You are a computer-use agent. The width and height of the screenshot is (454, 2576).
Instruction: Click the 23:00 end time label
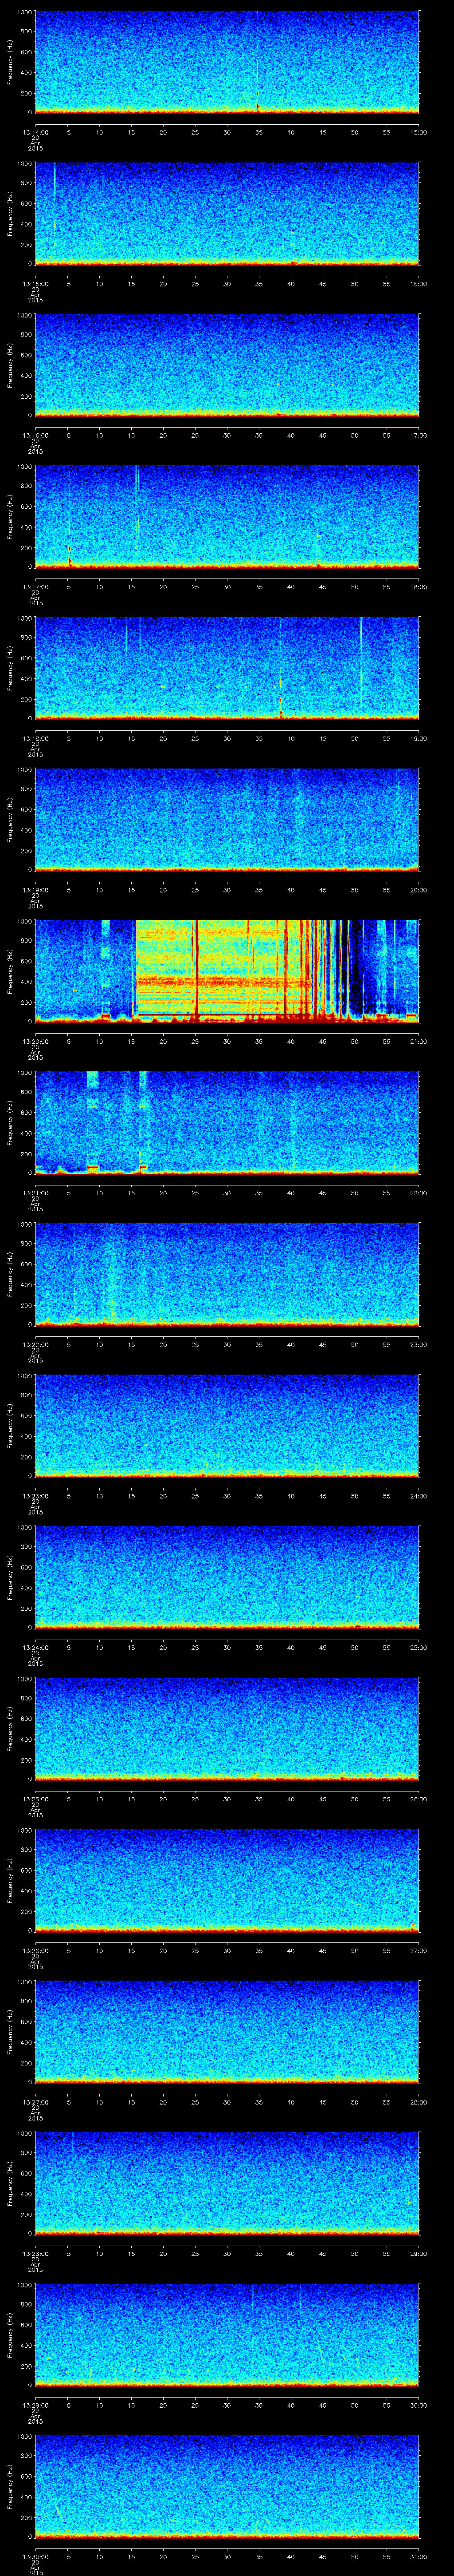pyautogui.click(x=419, y=1344)
